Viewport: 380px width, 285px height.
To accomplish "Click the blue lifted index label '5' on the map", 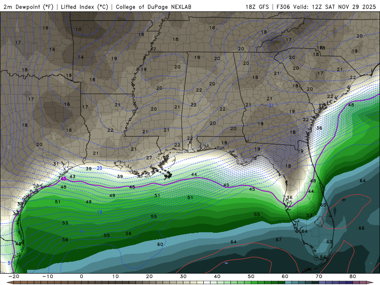I will coord(9,263).
